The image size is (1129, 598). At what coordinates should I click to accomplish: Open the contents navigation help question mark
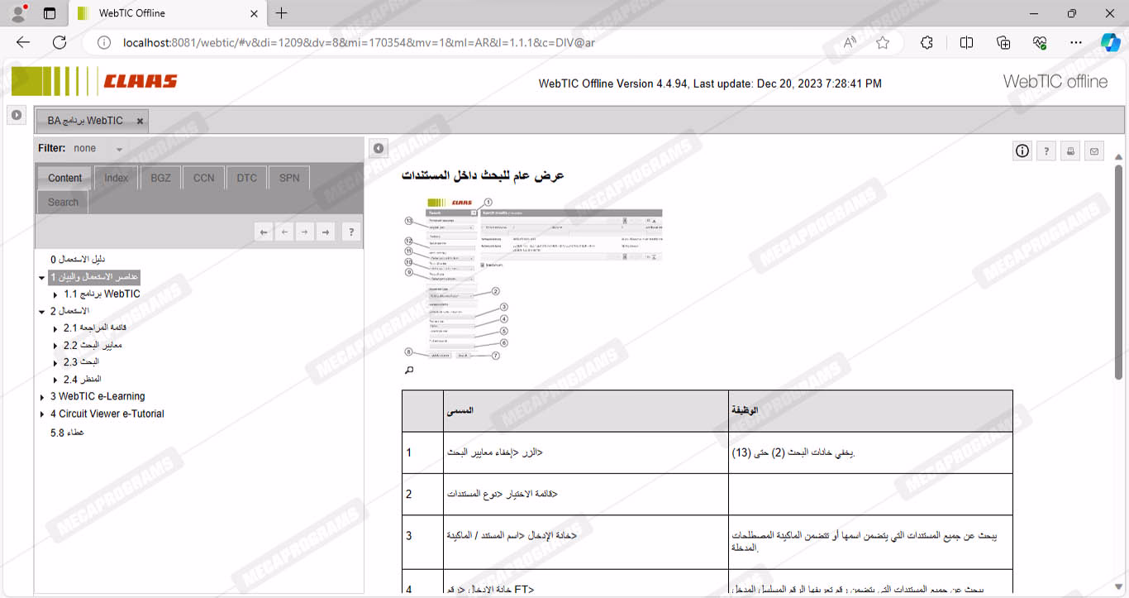click(x=351, y=232)
